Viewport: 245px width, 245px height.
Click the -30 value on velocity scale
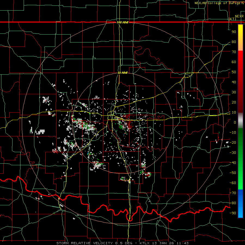pyautogui.click(x=233, y=153)
